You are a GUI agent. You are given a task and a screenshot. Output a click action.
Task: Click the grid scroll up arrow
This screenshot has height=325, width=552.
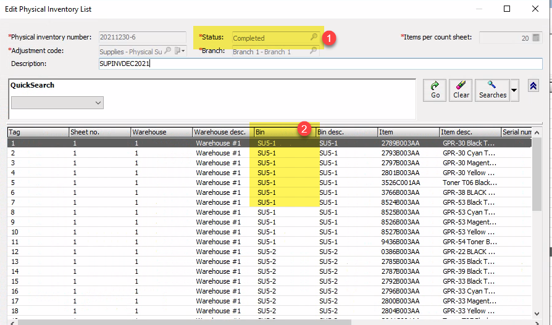537,133
